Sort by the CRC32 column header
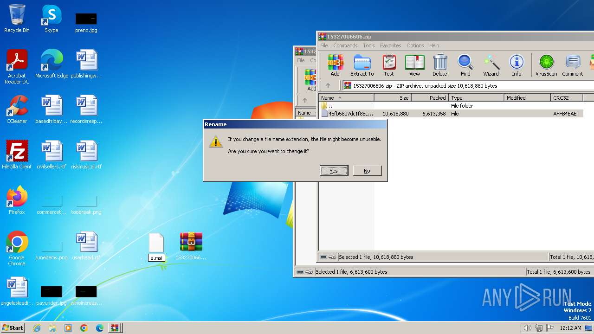 coord(567,98)
